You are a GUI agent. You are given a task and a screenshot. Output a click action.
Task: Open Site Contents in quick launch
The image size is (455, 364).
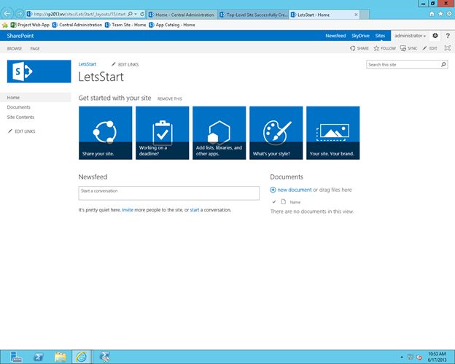pos(20,117)
